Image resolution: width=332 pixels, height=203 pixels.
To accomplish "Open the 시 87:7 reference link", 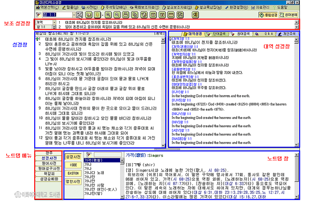I will (173, 183).
